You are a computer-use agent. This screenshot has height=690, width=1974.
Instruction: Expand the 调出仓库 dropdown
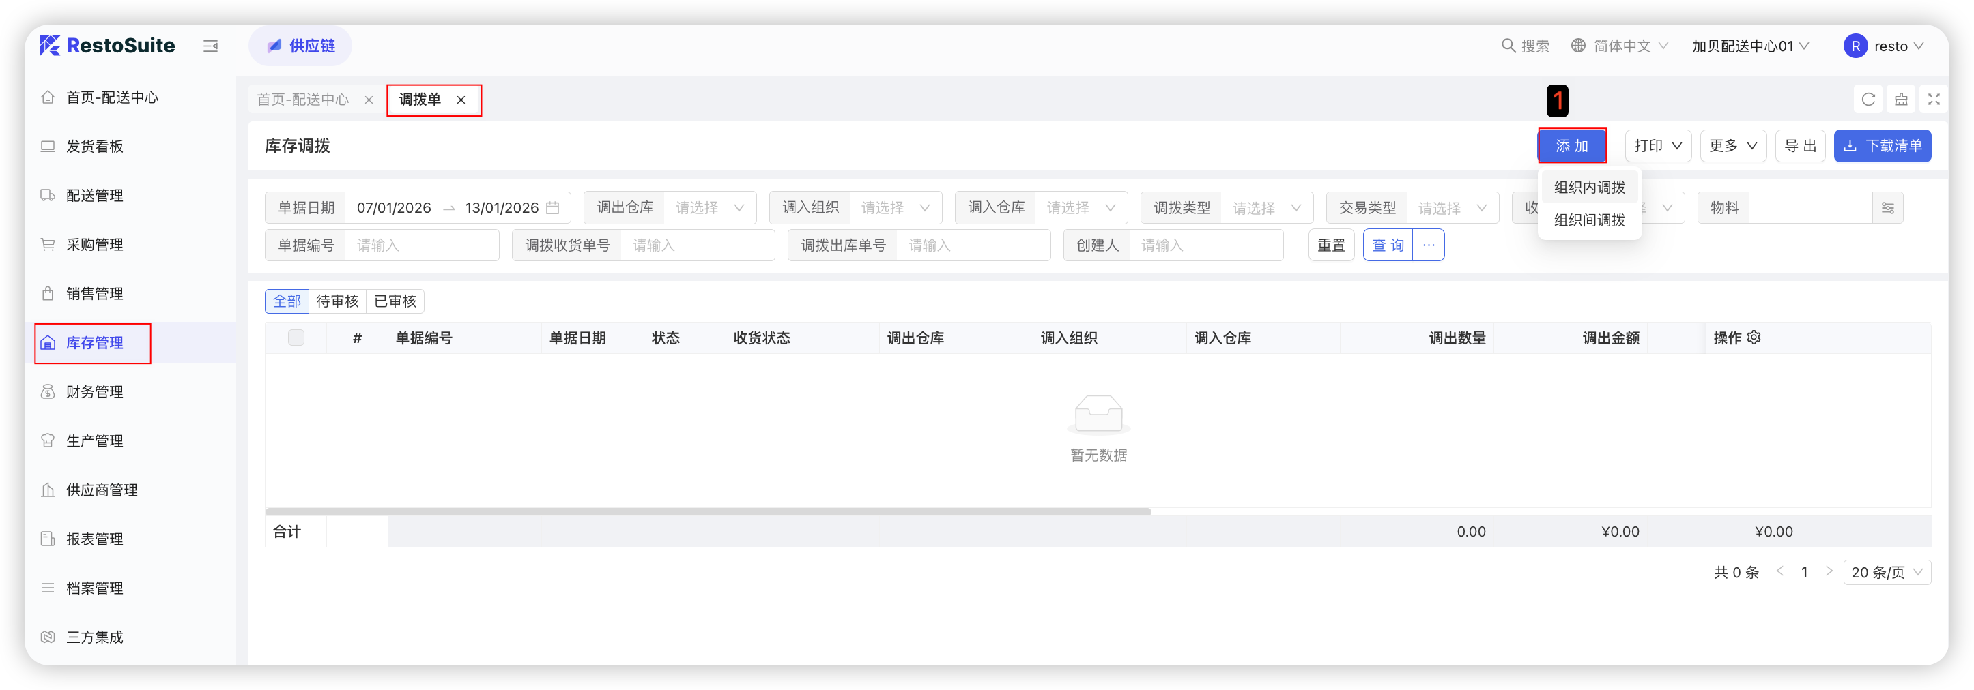pos(709,209)
